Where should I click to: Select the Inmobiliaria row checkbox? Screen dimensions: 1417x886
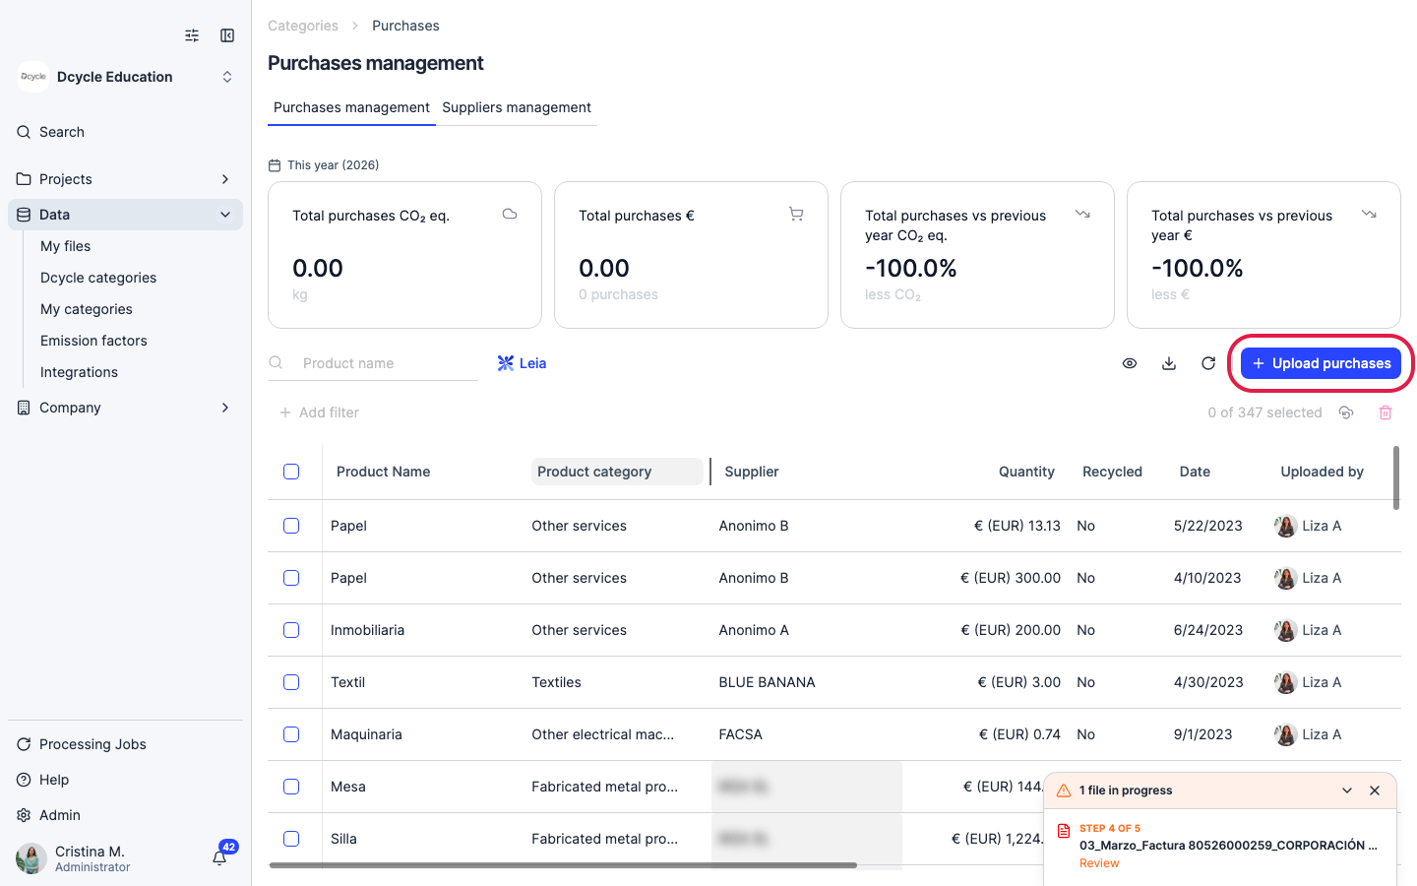(x=291, y=630)
